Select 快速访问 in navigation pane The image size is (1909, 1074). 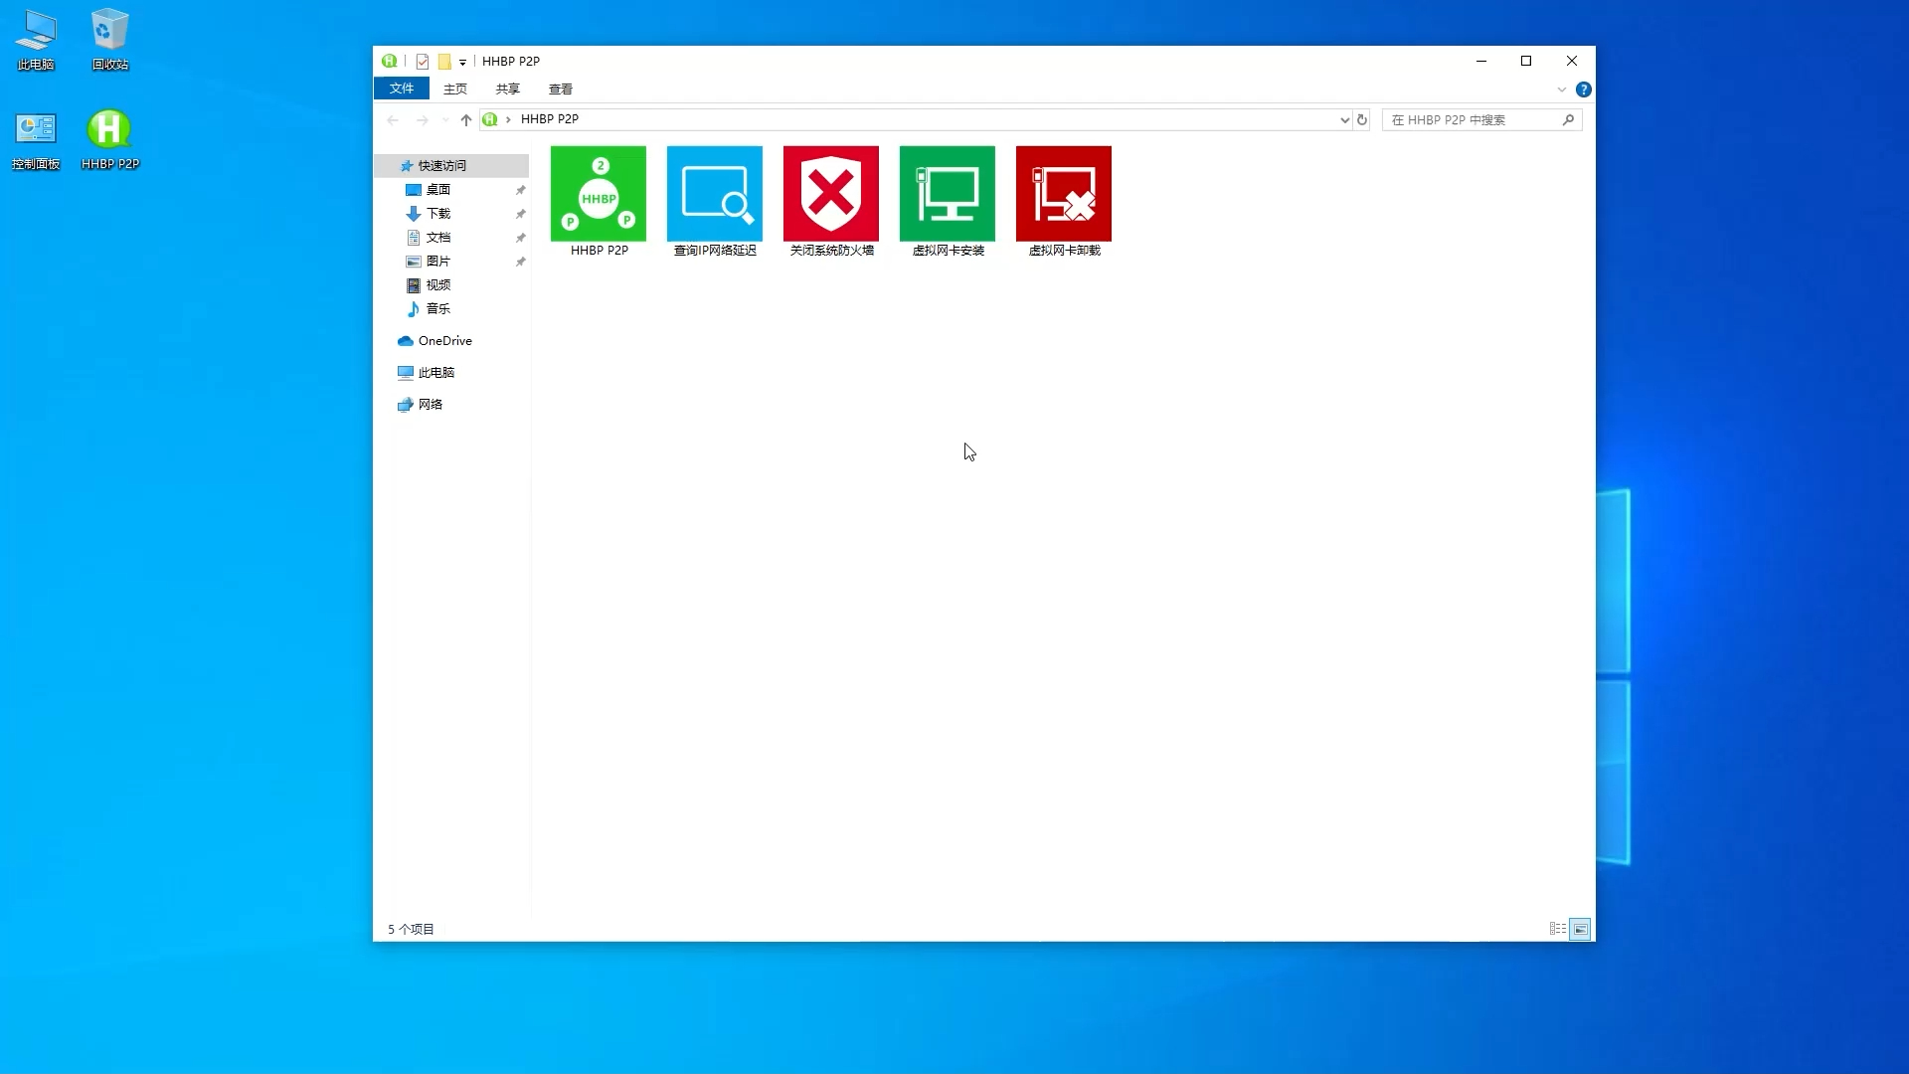pyautogui.click(x=452, y=166)
